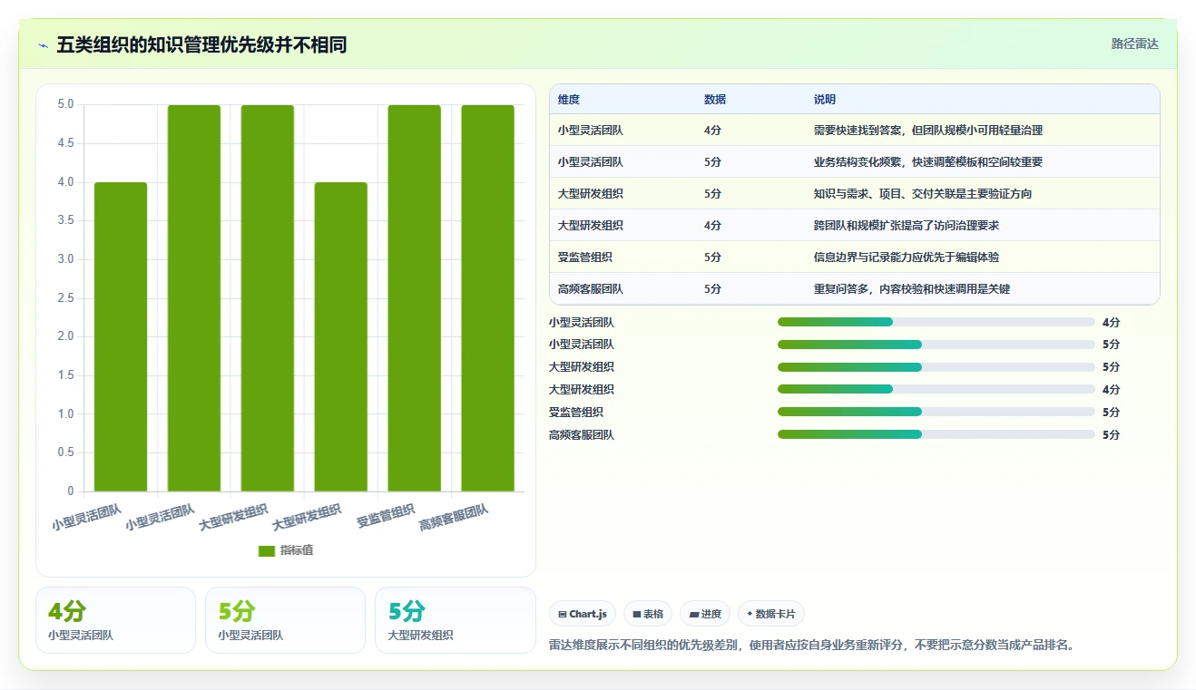Click the 小型灵活团队 4分 progress bar
Screen dimensions: 1196x690
[x=936, y=322]
